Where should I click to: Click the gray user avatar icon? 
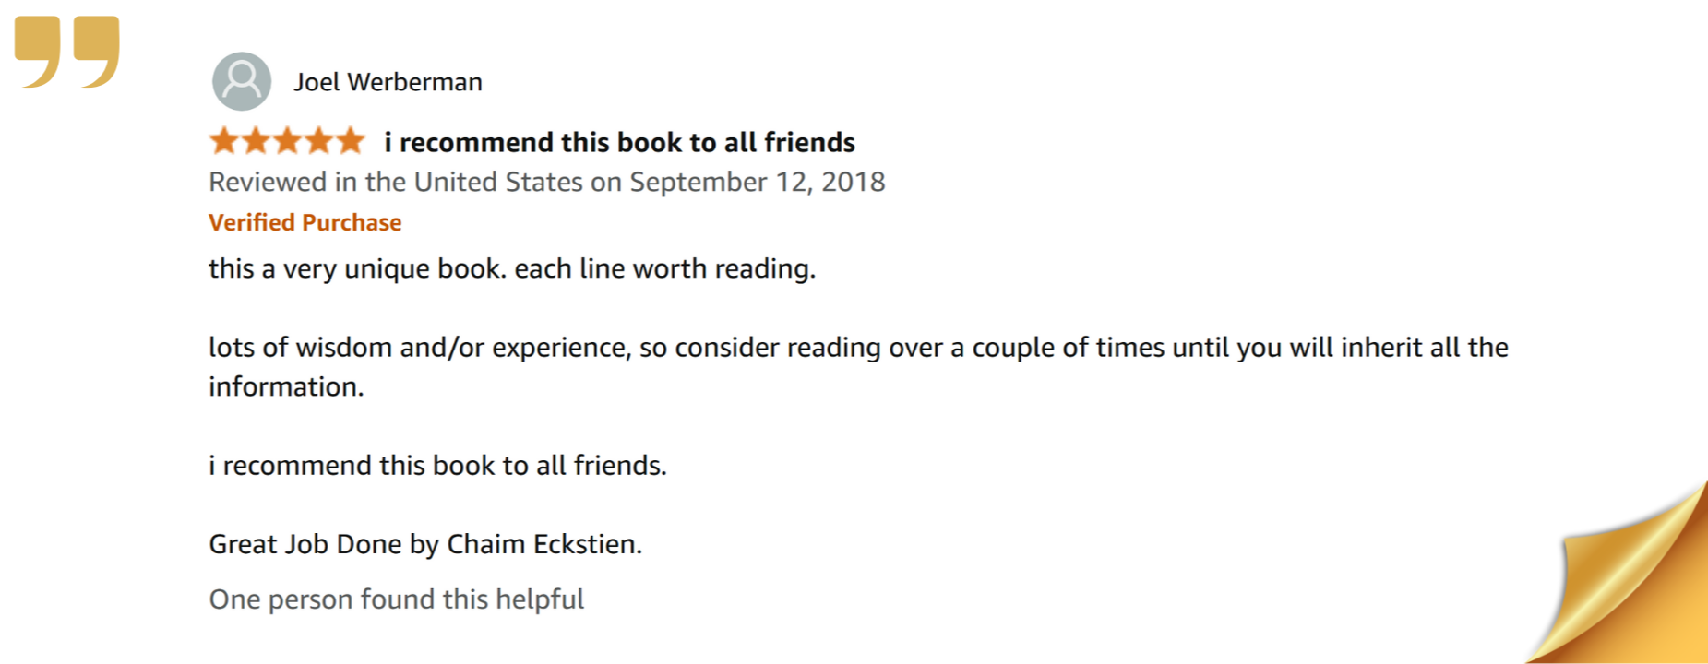(242, 81)
